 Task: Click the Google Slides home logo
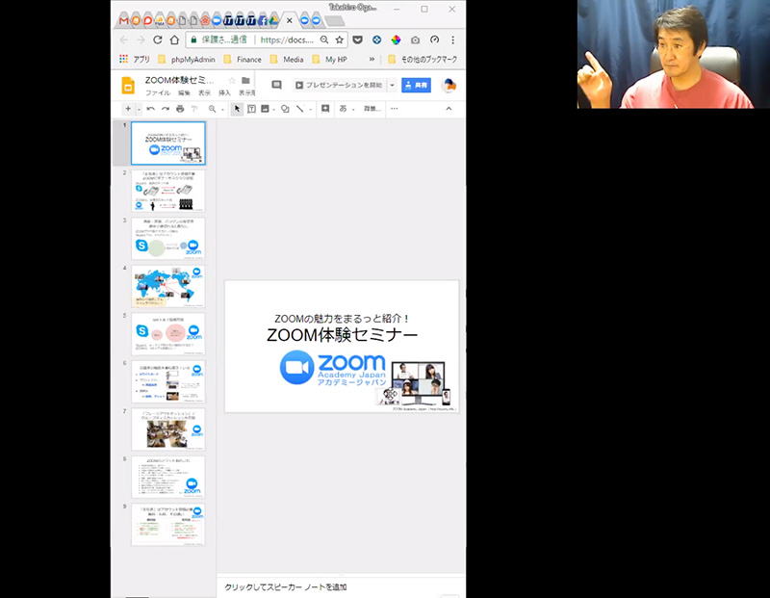click(128, 86)
